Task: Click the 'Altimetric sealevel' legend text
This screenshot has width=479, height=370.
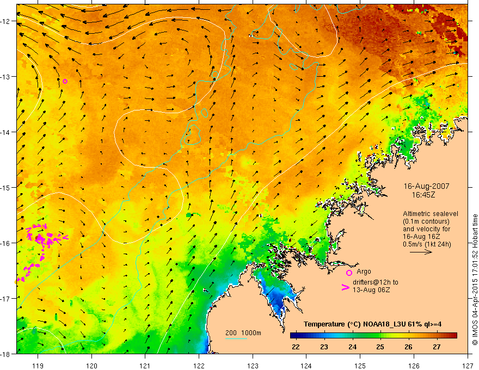Action: 431,214
